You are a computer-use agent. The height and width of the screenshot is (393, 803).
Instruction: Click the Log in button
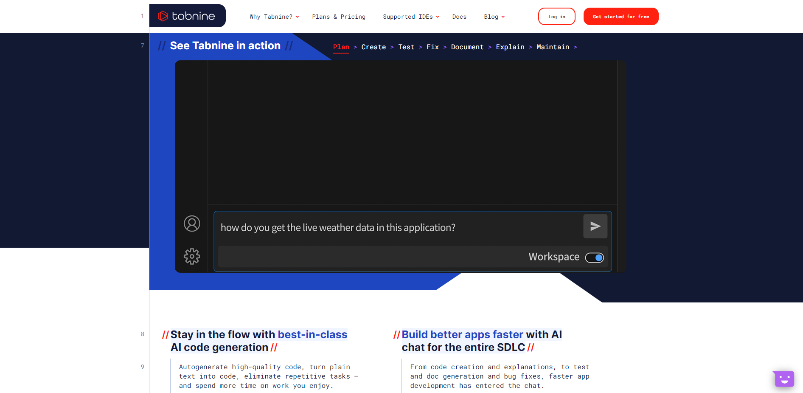point(556,17)
